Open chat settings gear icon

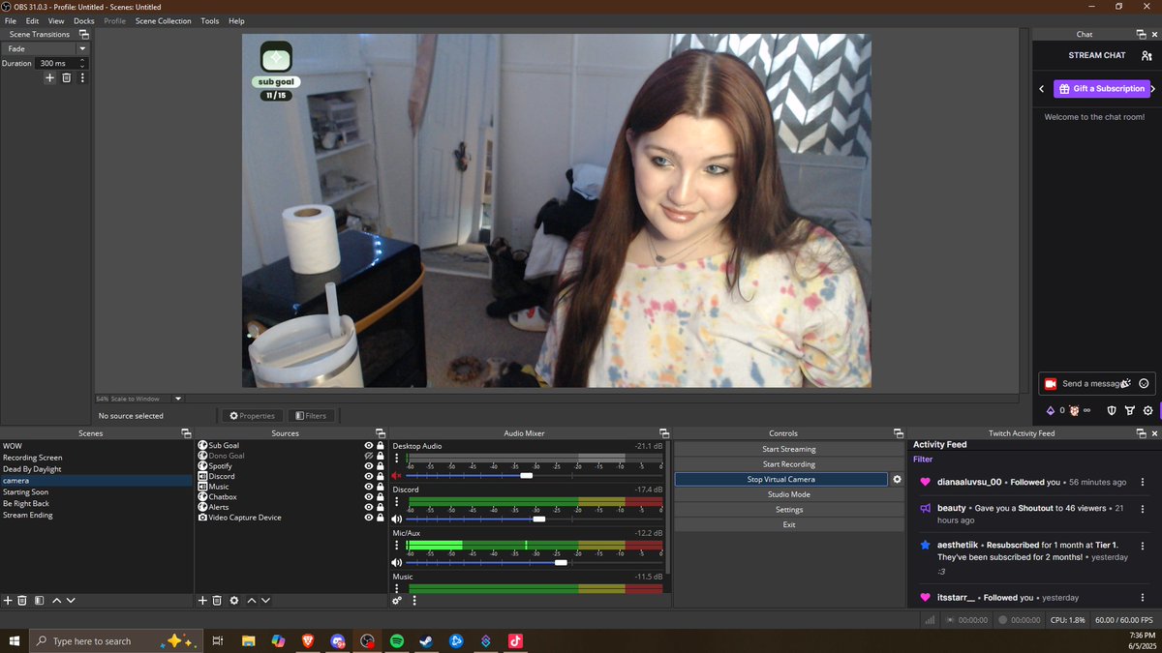coord(1147,410)
